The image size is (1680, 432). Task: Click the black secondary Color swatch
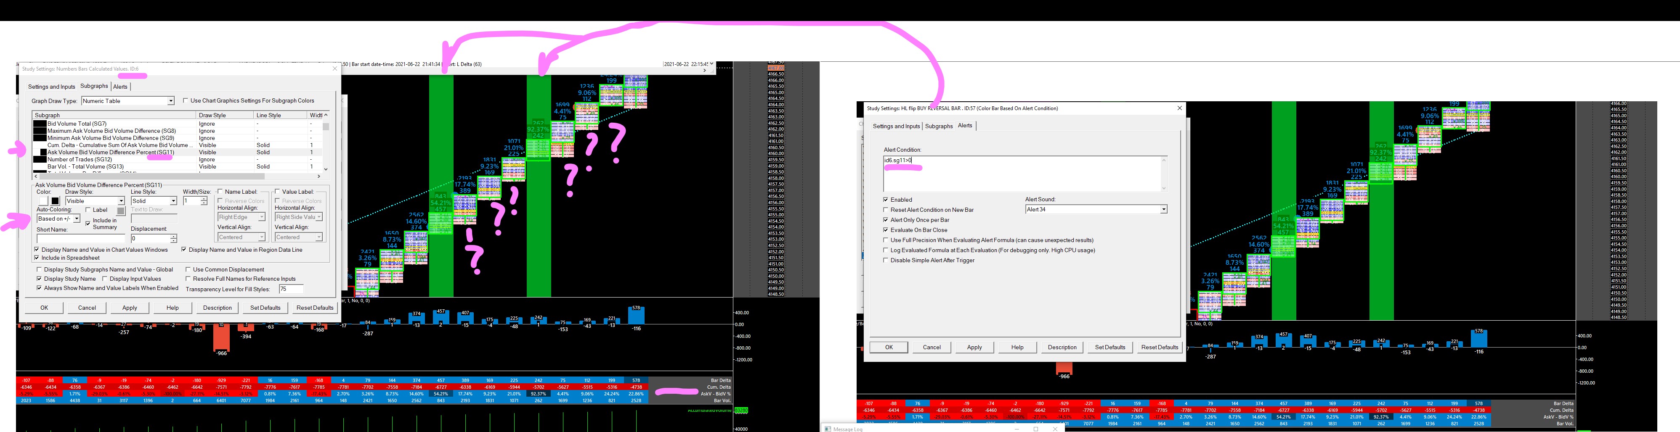pos(56,201)
